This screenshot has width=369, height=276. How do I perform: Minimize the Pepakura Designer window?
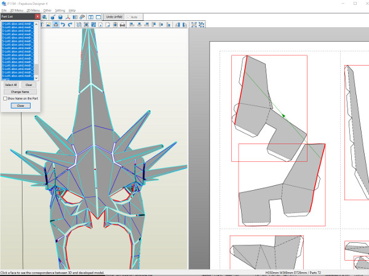[x=343, y=3]
